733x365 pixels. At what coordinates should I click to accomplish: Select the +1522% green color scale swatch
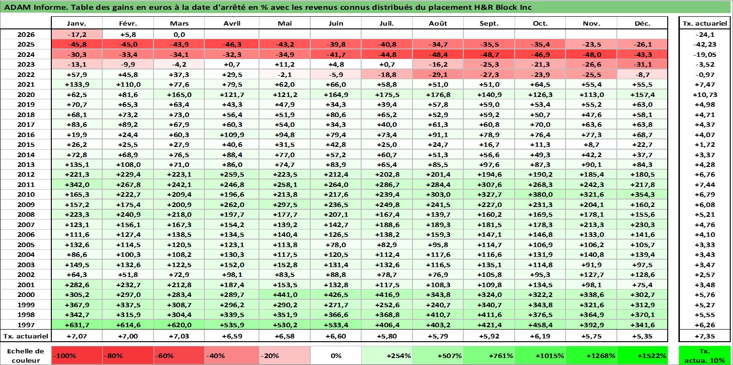[642, 355]
